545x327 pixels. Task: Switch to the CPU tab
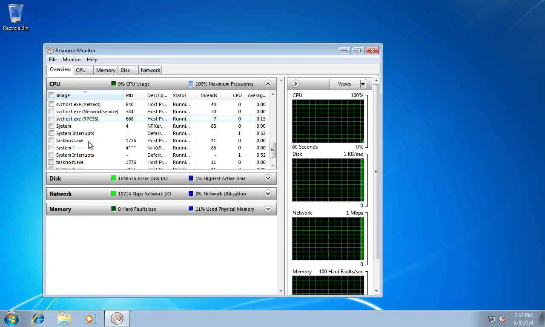pyautogui.click(x=83, y=70)
